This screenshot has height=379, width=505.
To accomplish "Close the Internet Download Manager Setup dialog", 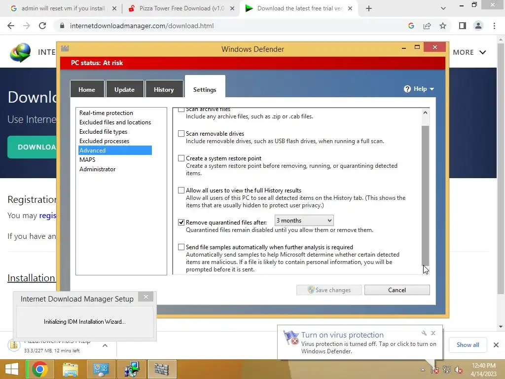I will [x=146, y=297].
